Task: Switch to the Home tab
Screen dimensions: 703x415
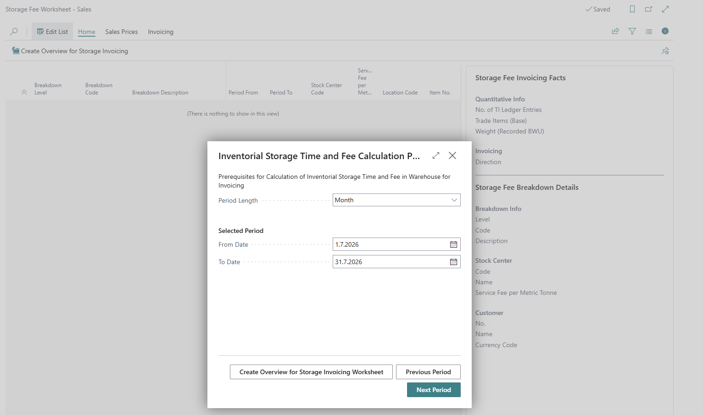Action: coord(87,32)
